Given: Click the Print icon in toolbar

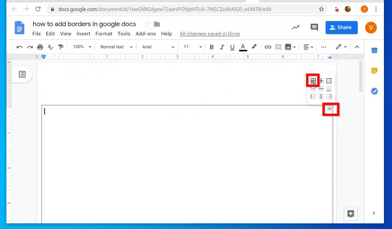Looking at the screenshot, I should coord(40,47).
